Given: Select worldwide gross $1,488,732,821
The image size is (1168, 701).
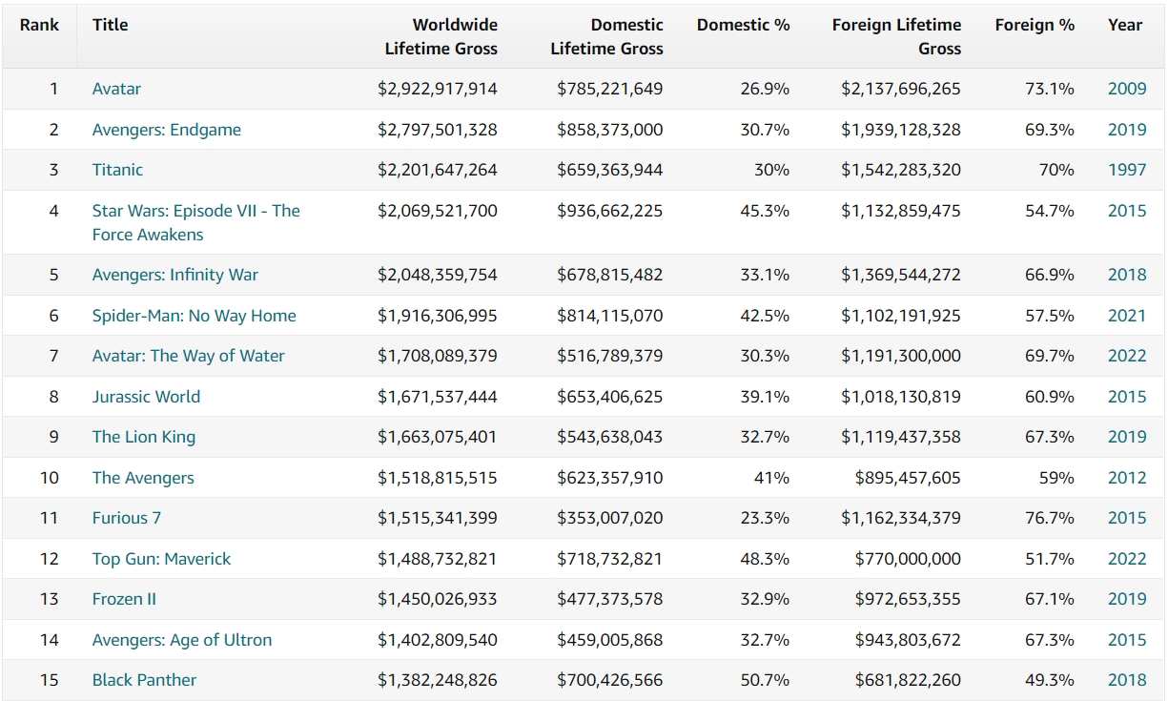Looking at the screenshot, I should (x=438, y=559).
